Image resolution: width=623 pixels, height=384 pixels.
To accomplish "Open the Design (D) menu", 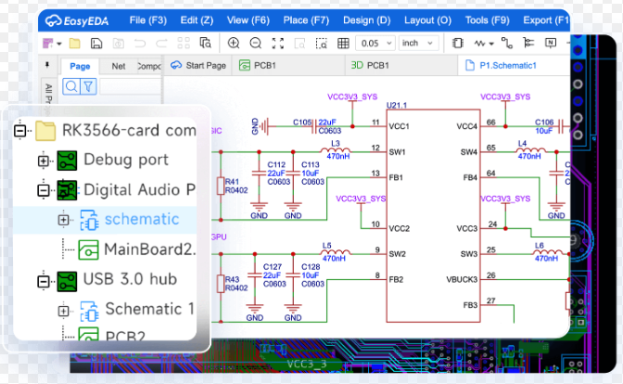I will [366, 19].
